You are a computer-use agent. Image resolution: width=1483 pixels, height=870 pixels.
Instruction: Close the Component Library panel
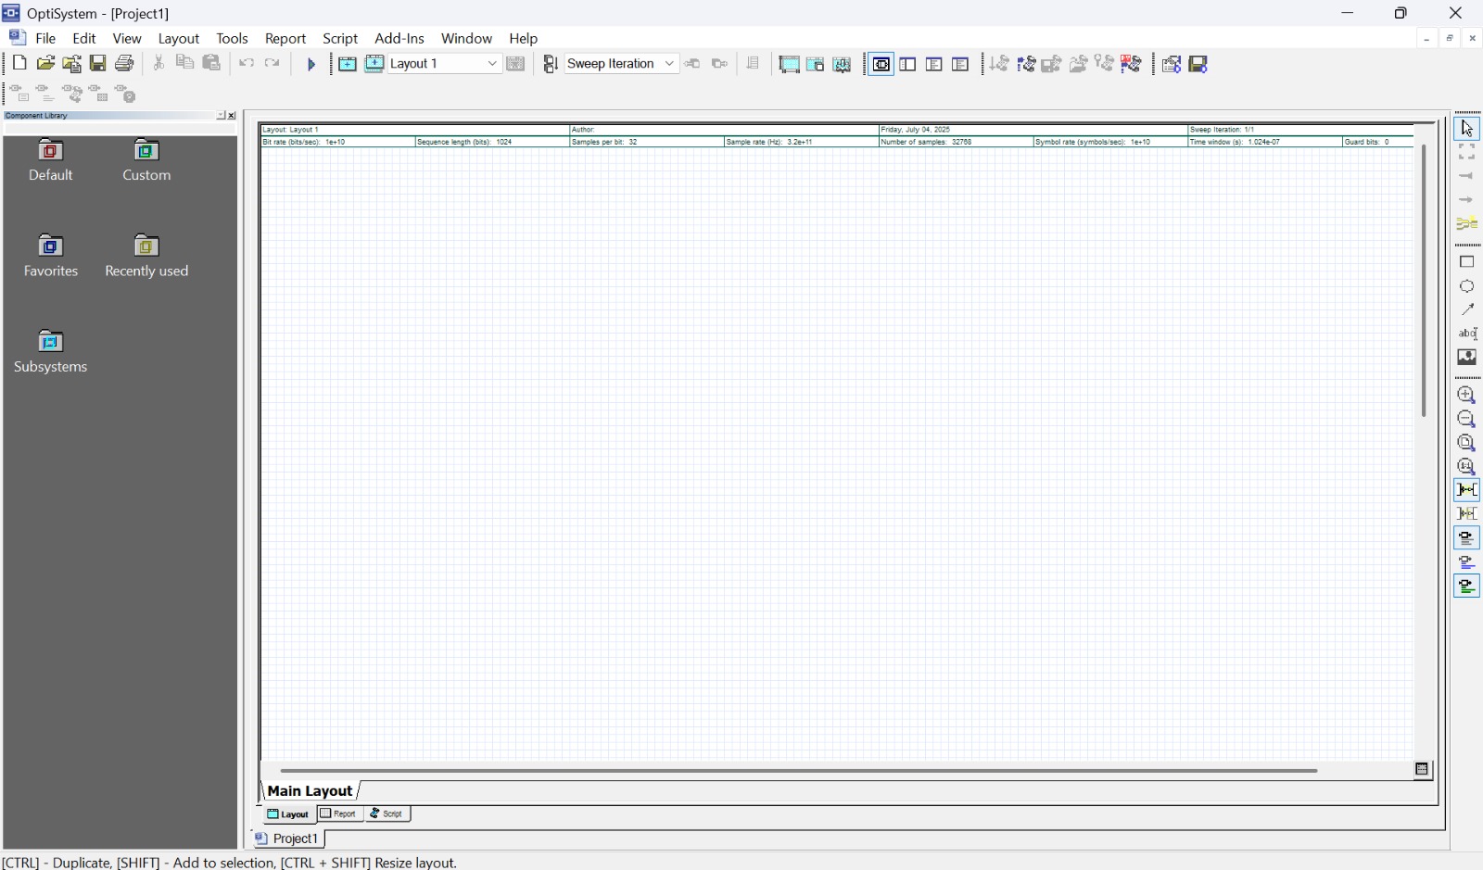(232, 117)
